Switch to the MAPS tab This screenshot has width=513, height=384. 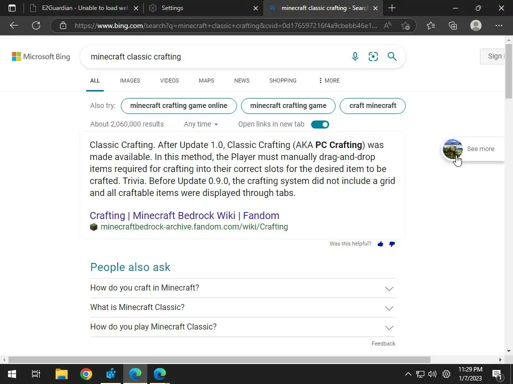point(206,80)
